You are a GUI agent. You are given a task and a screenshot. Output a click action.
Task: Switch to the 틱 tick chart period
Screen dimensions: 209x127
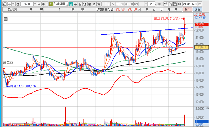tap(99, 4)
